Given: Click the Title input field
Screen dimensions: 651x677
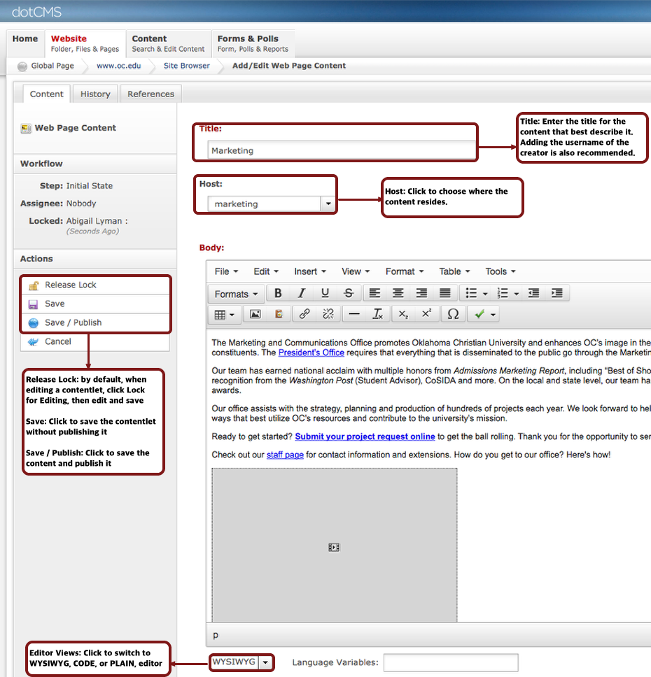Looking at the screenshot, I should (x=342, y=150).
